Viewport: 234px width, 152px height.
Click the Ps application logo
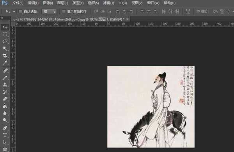click(5, 3)
